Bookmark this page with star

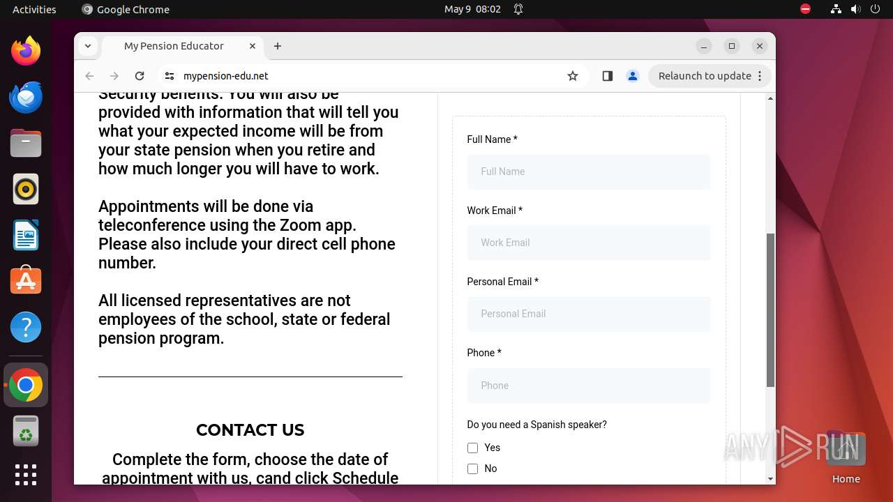point(573,76)
